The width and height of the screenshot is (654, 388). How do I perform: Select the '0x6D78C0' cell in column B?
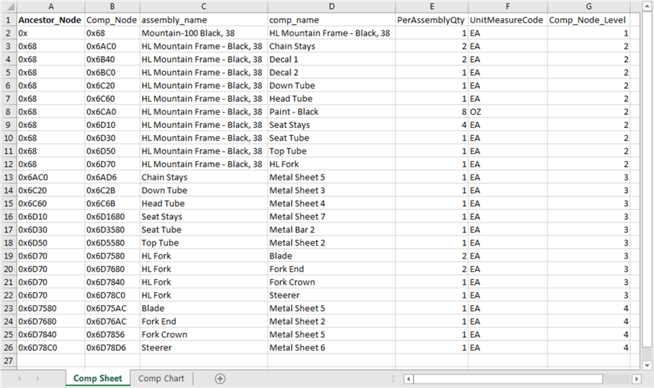click(x=112, y=295)
